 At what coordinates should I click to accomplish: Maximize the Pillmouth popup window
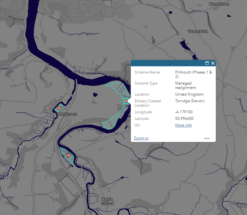(207, 63)
